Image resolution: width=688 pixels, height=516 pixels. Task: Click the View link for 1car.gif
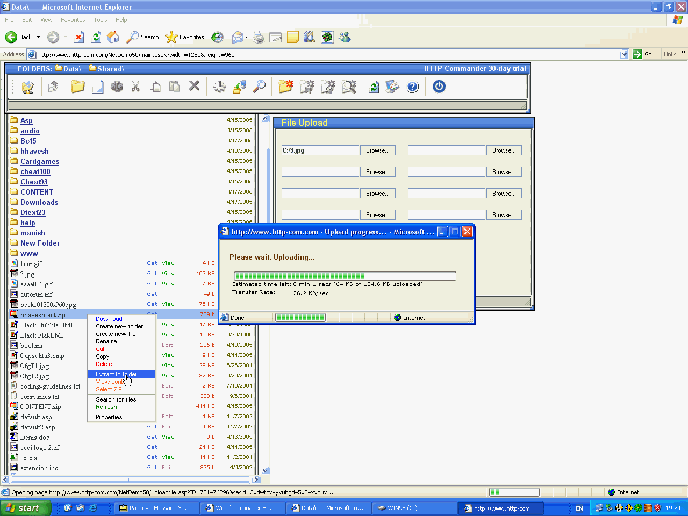tap(168, 263)
